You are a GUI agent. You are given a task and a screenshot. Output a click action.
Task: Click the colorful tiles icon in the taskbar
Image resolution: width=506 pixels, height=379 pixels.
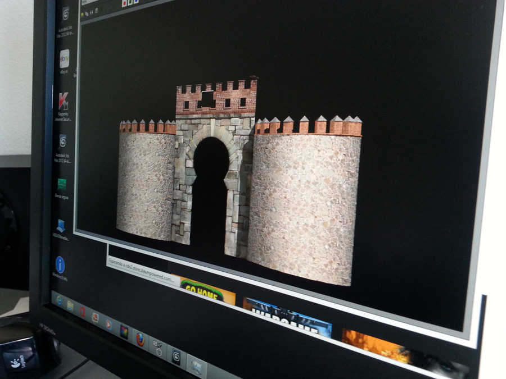[124, 332]
